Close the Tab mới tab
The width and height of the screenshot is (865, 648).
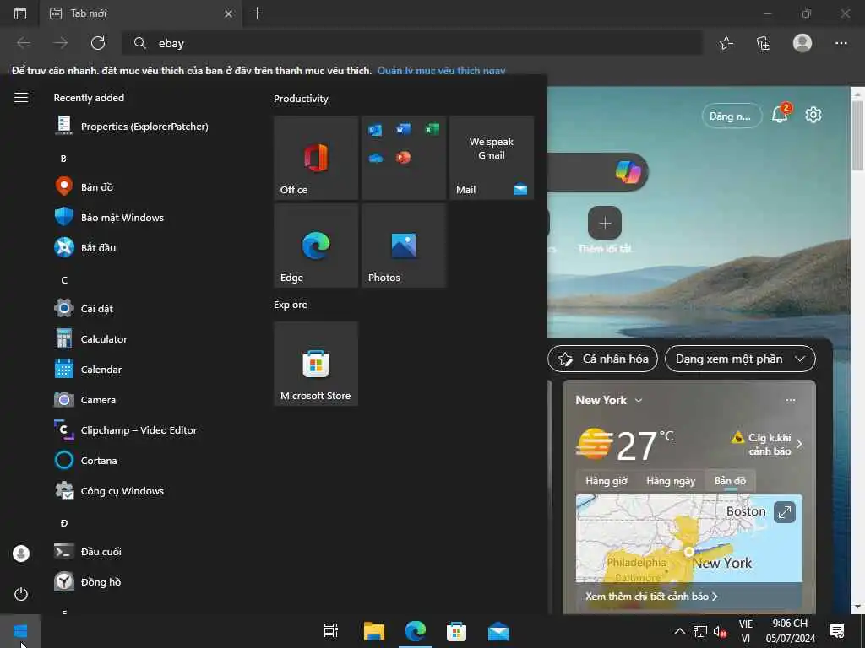tap(228, 13)
